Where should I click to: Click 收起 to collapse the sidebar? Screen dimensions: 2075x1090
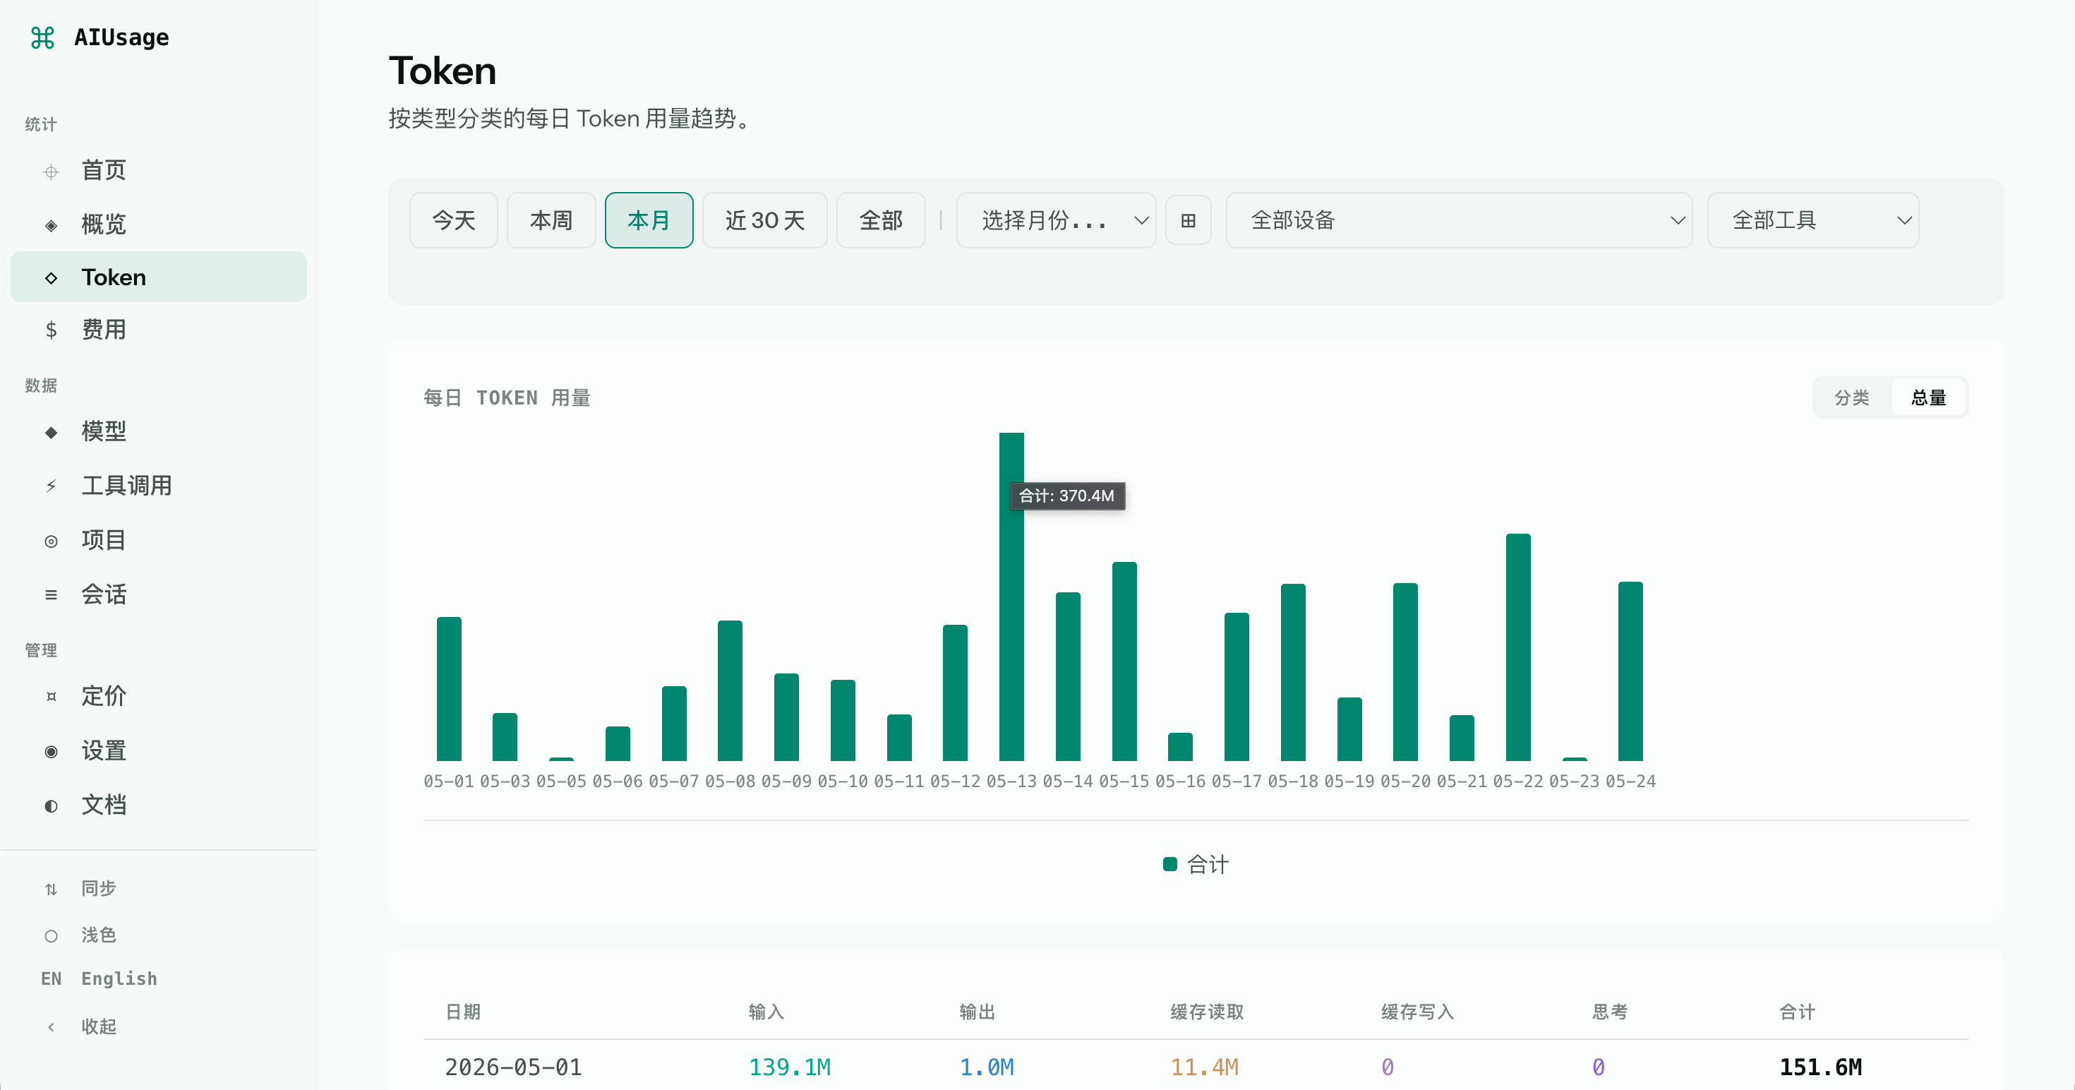[x=159, y=1026]
